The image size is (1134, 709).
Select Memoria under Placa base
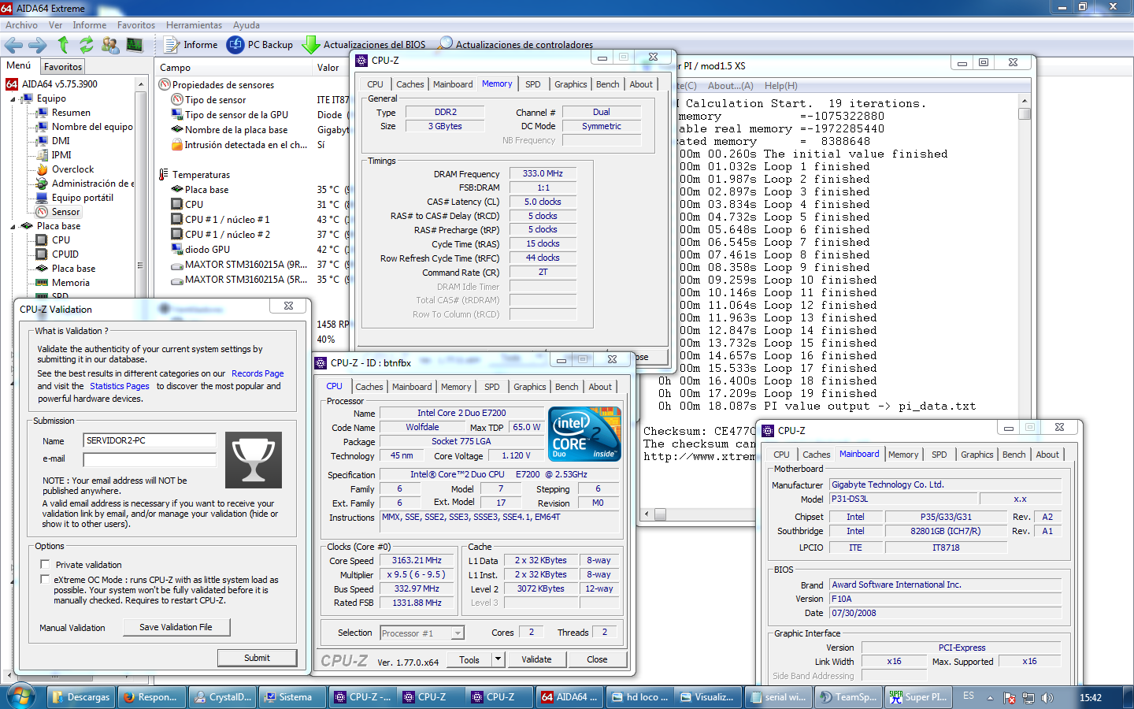click(70, 283)
